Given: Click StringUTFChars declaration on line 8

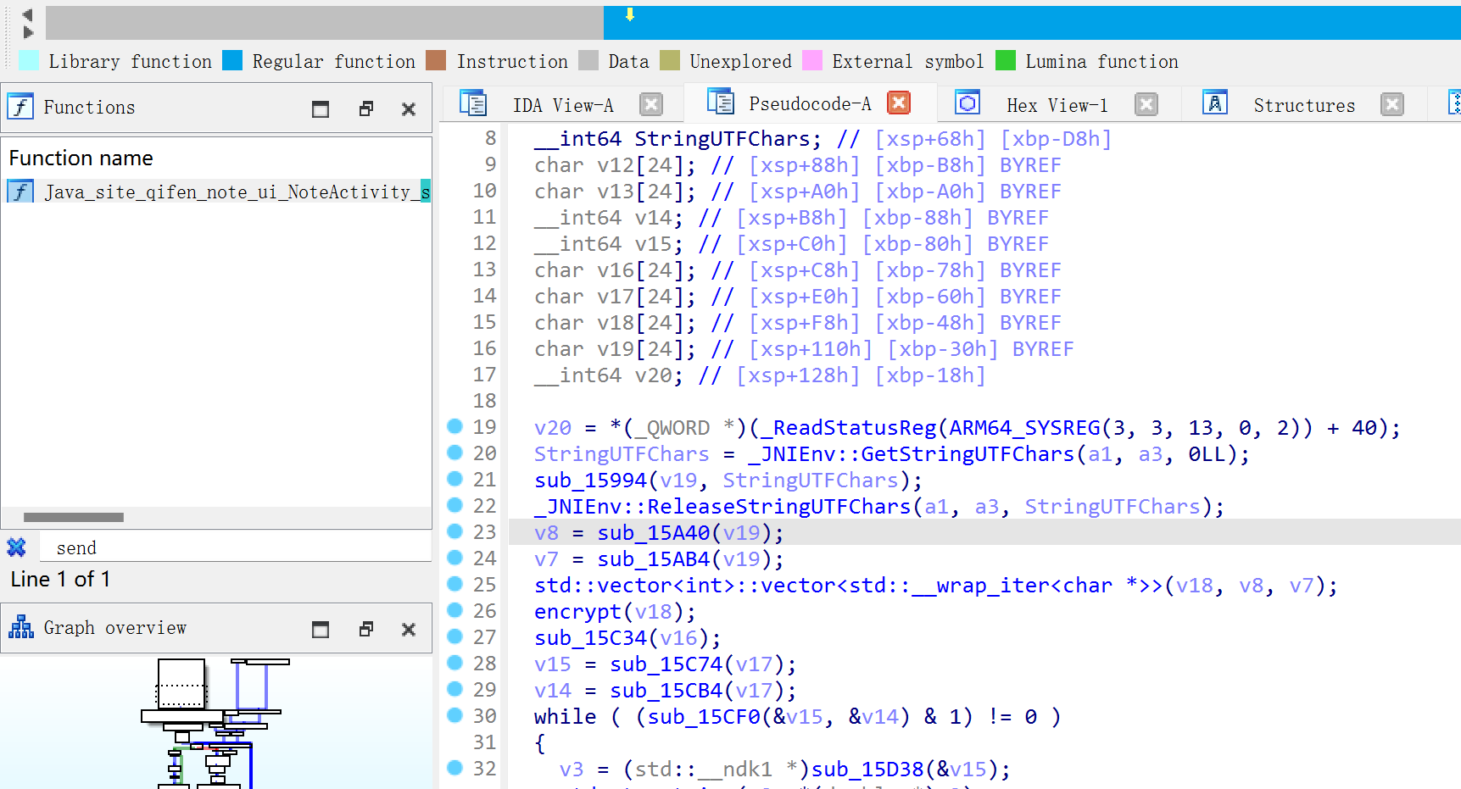Looking at the screenshot, I should click(722, 139).
